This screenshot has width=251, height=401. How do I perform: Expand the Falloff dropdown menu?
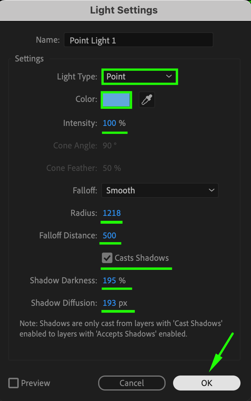(160, 190)
